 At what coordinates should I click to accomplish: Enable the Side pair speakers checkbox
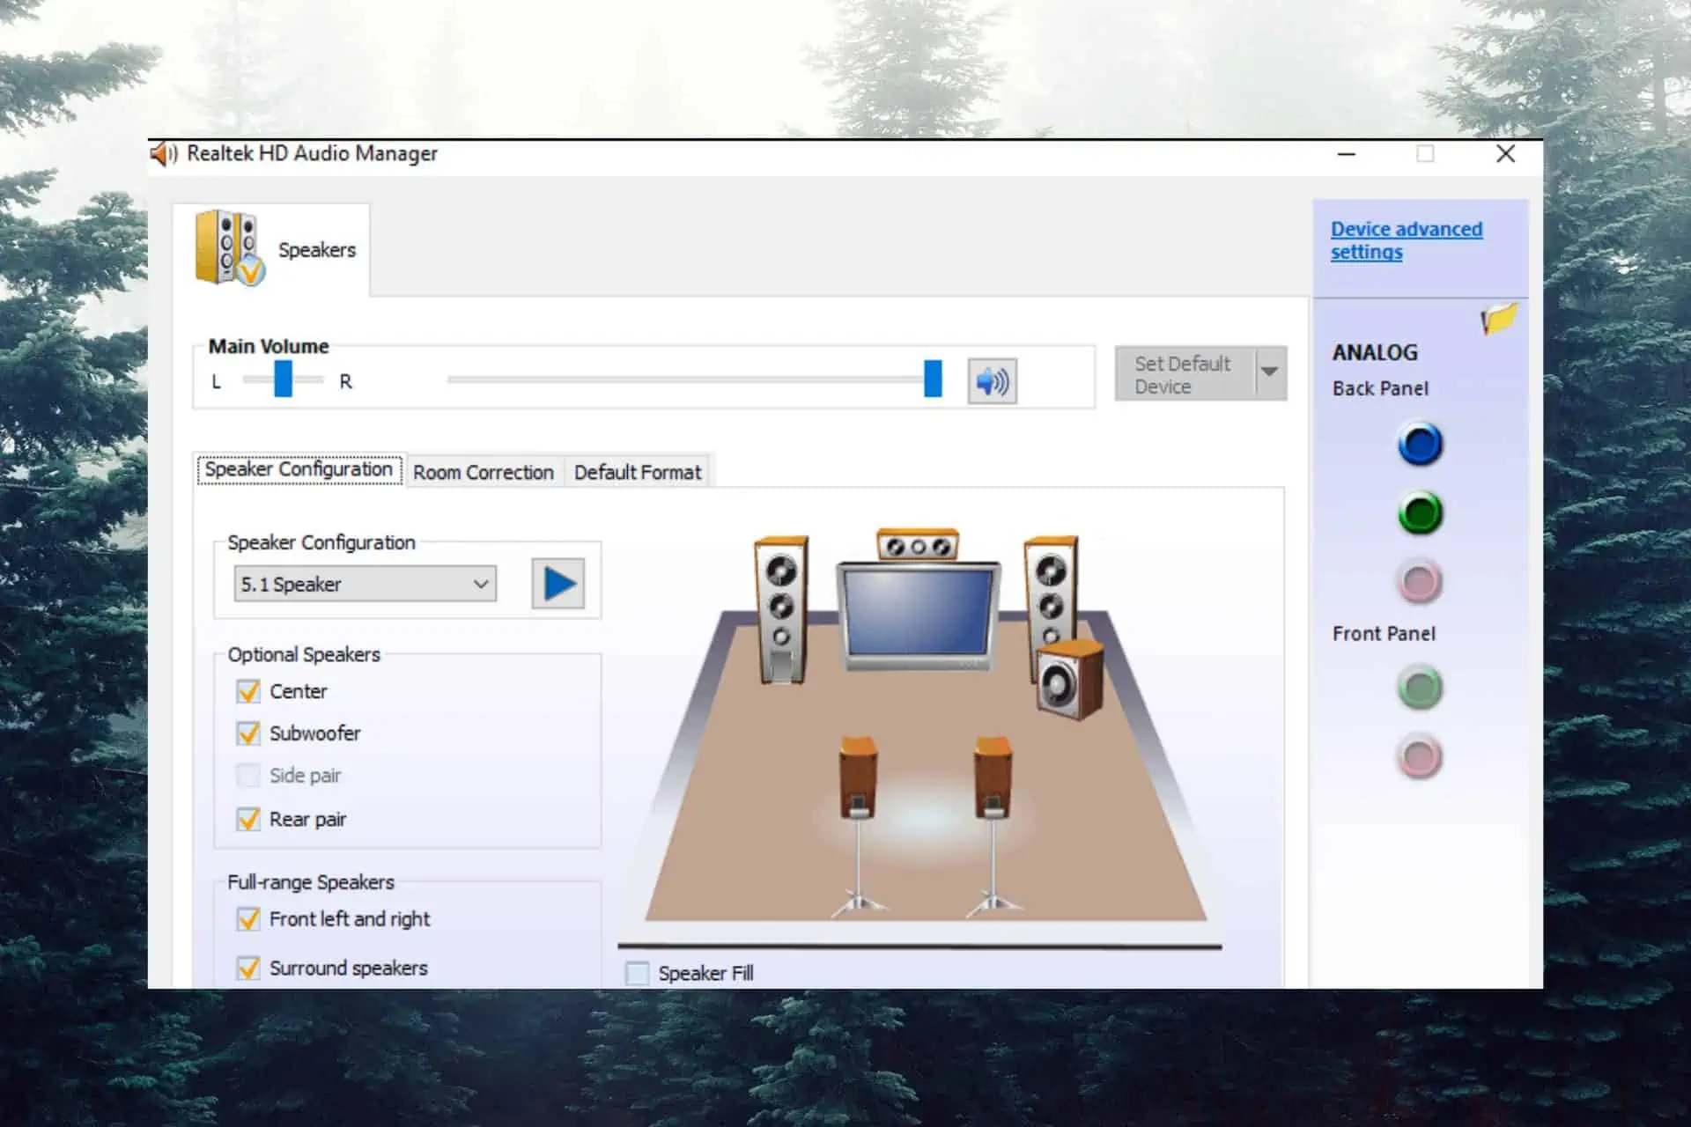249,775
